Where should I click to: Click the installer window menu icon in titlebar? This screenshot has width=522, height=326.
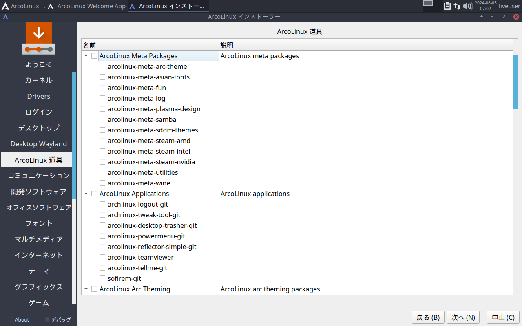pyautogui.click(x=5, y=17)
